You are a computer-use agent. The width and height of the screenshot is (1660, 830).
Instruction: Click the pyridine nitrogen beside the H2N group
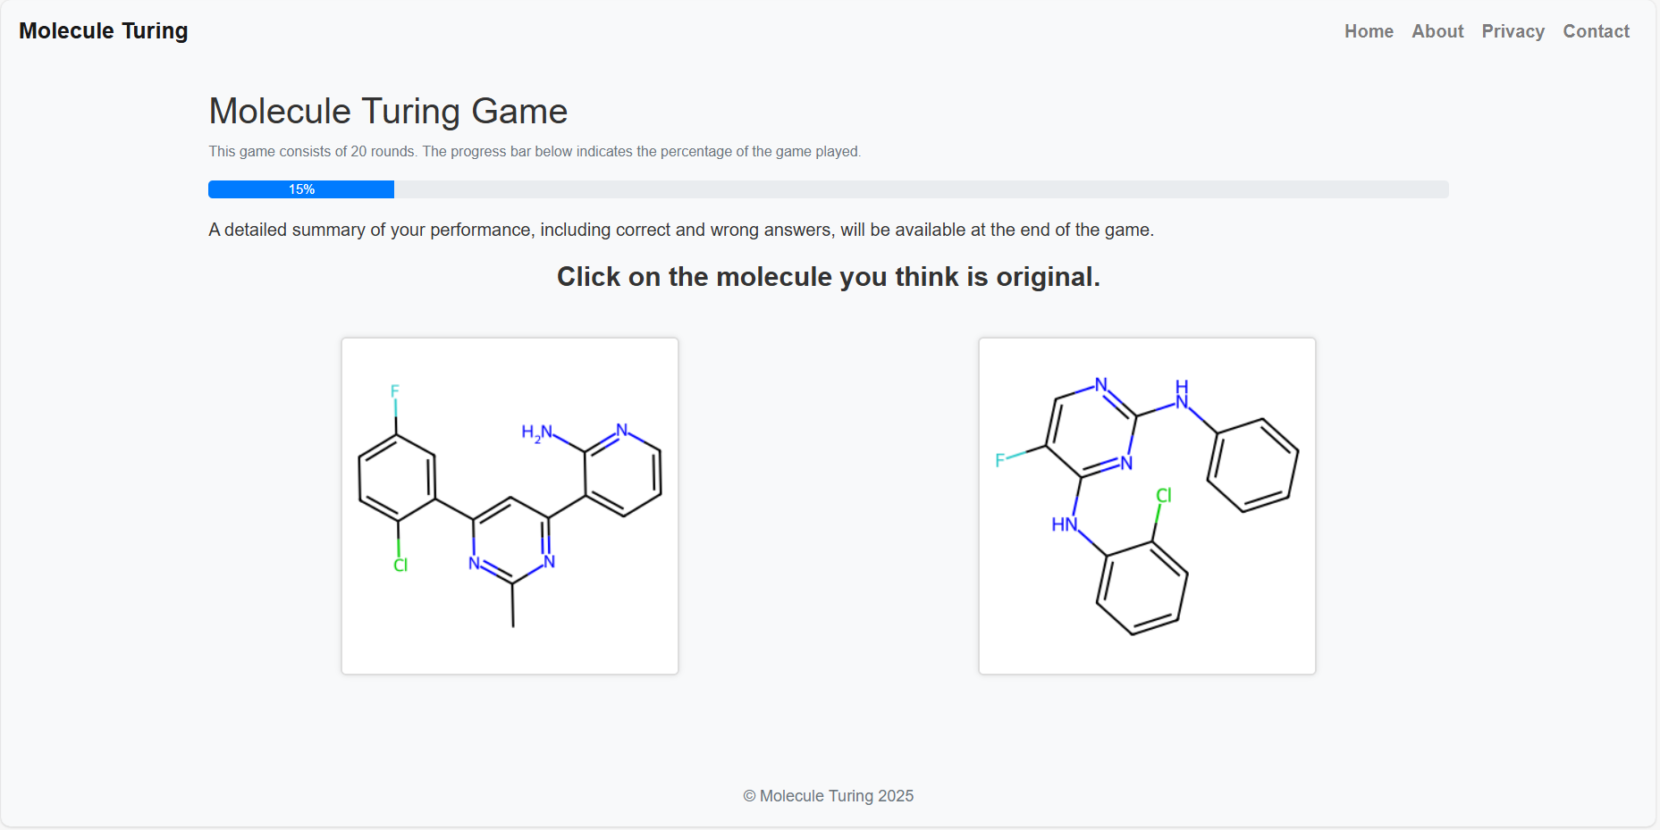click(x=622, y=430)
